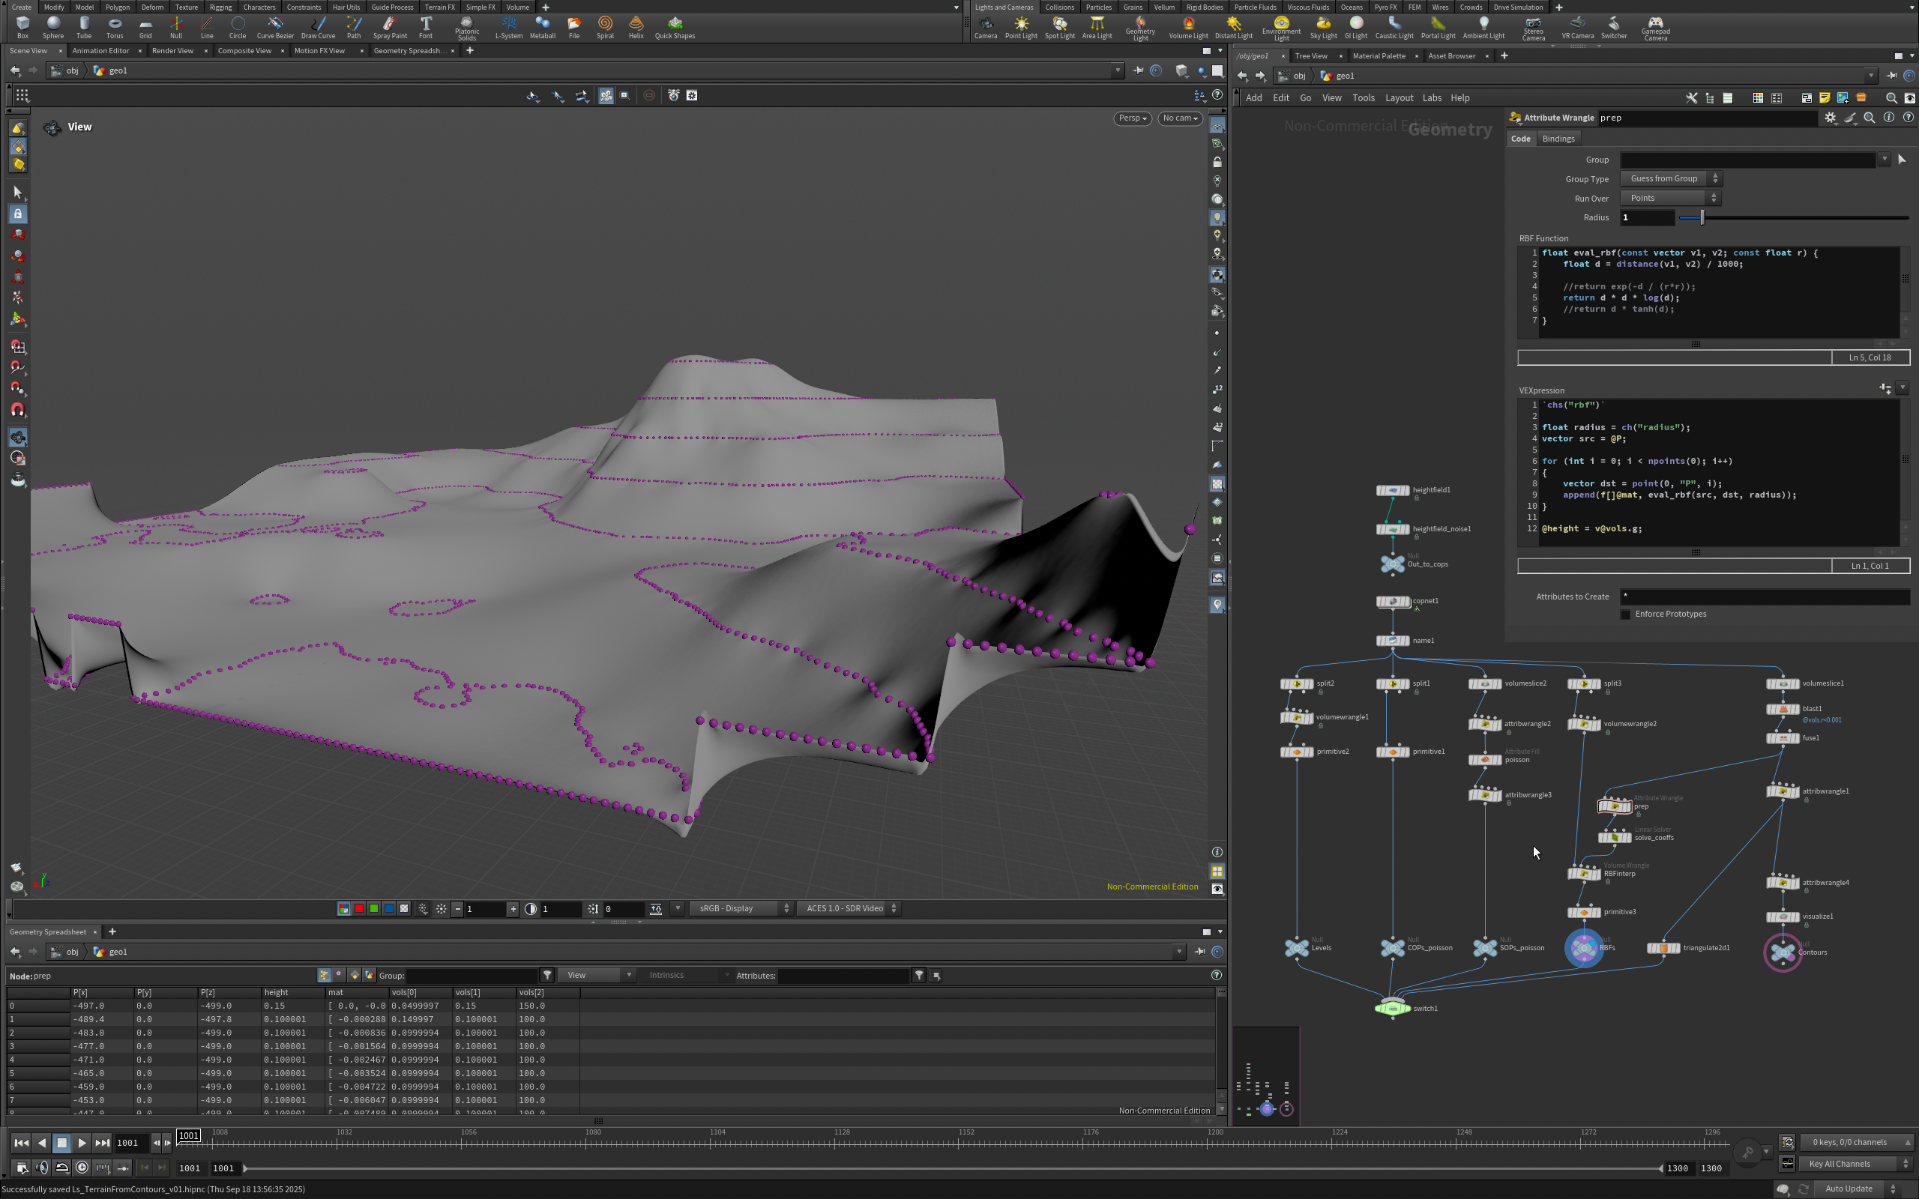Open the Group Type dropdown

(x=1670, y=178)
